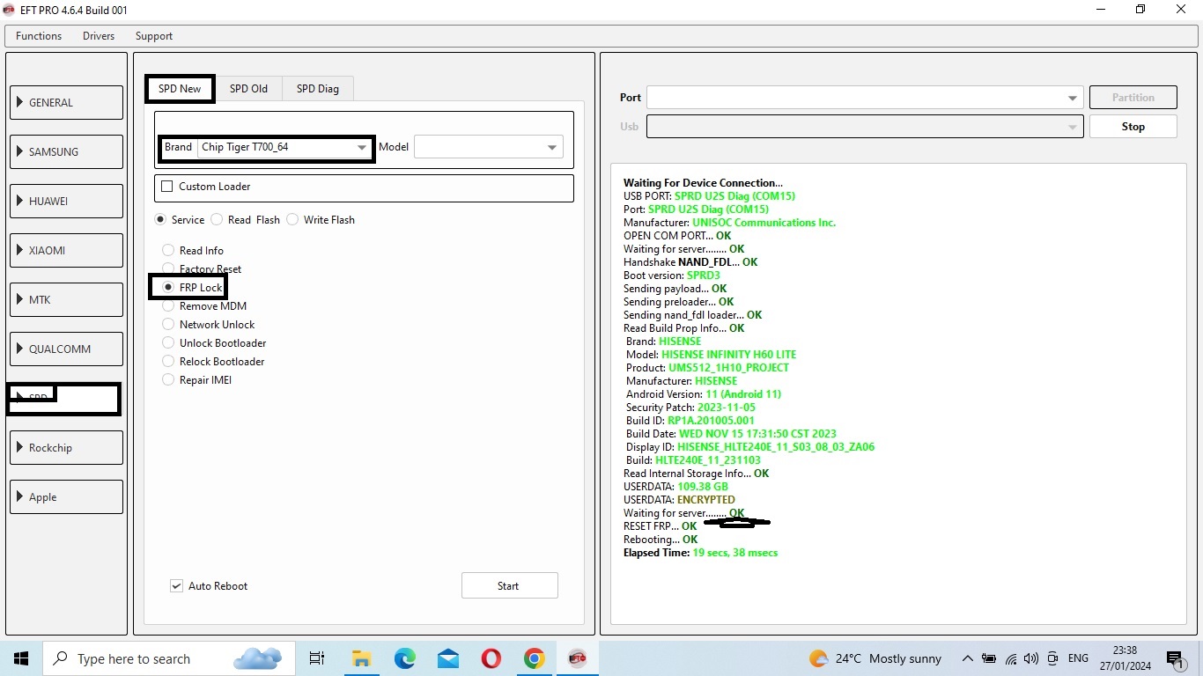This screenshot has width=1203, height=676.
Task: Click the Partition button
Action: [1133, 98]
